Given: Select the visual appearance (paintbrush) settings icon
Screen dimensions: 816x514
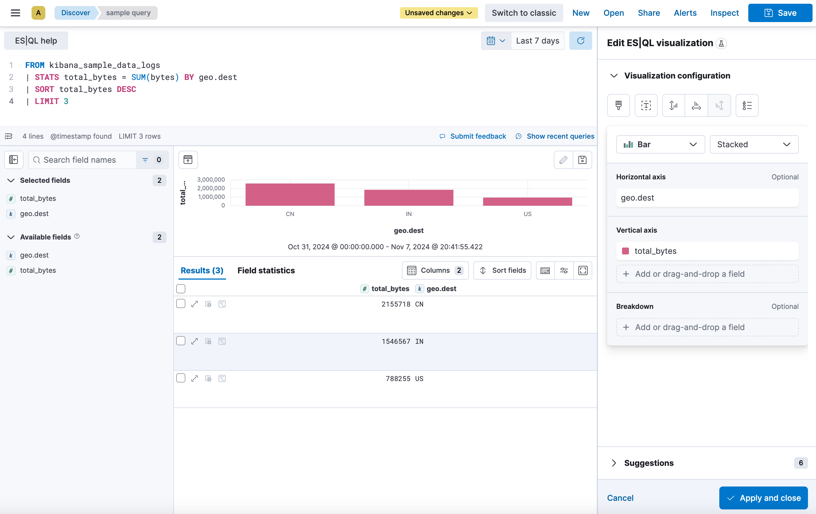Looking at the screenshot, I should pos(618,105).
